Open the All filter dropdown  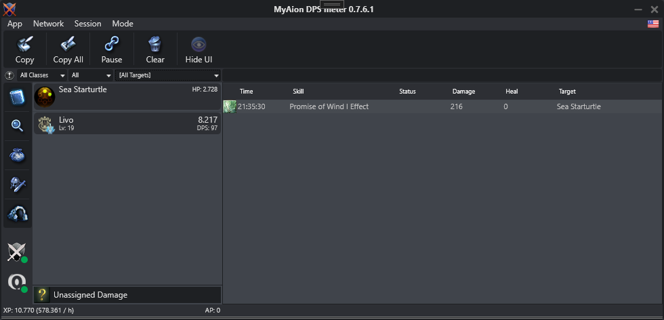coord(91,75)
